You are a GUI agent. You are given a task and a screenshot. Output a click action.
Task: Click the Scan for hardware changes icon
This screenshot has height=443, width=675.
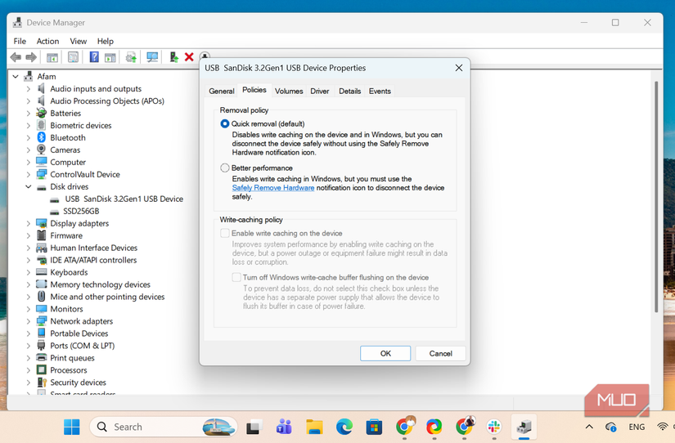coord(152,57)
